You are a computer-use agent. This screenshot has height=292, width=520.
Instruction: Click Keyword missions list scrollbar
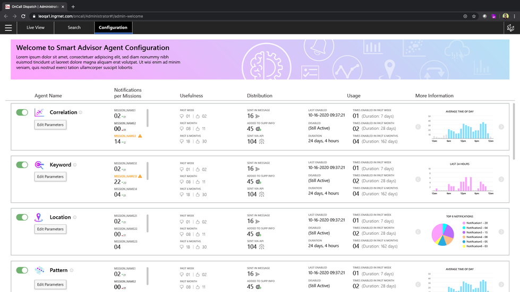[x=148, y=171]
